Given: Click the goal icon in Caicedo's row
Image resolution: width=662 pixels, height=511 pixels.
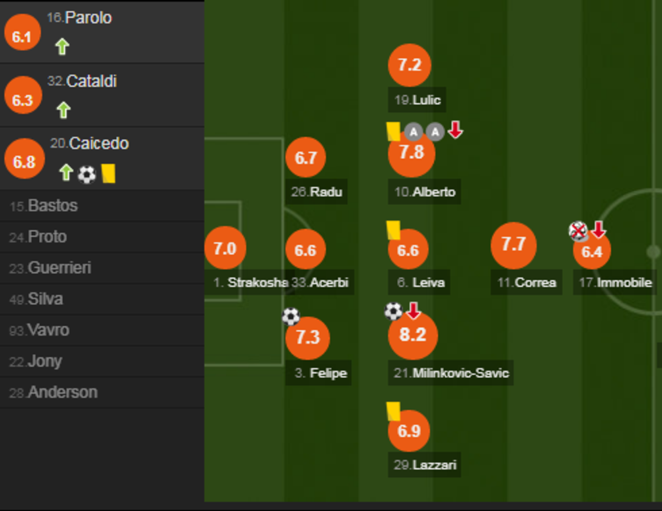Looking at the screenshot, I should pyautogui.click(x=86, y=174).
